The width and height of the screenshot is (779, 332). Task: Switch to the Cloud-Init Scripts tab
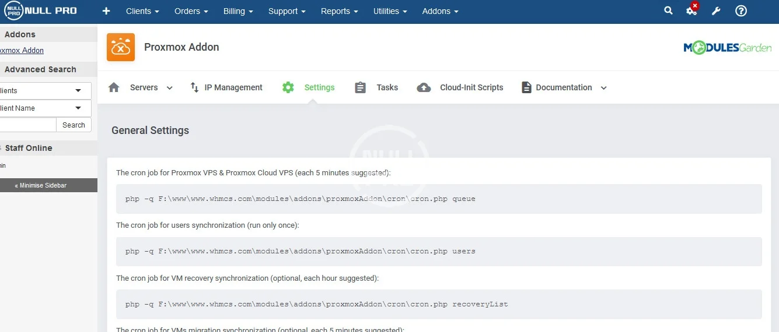471,87
